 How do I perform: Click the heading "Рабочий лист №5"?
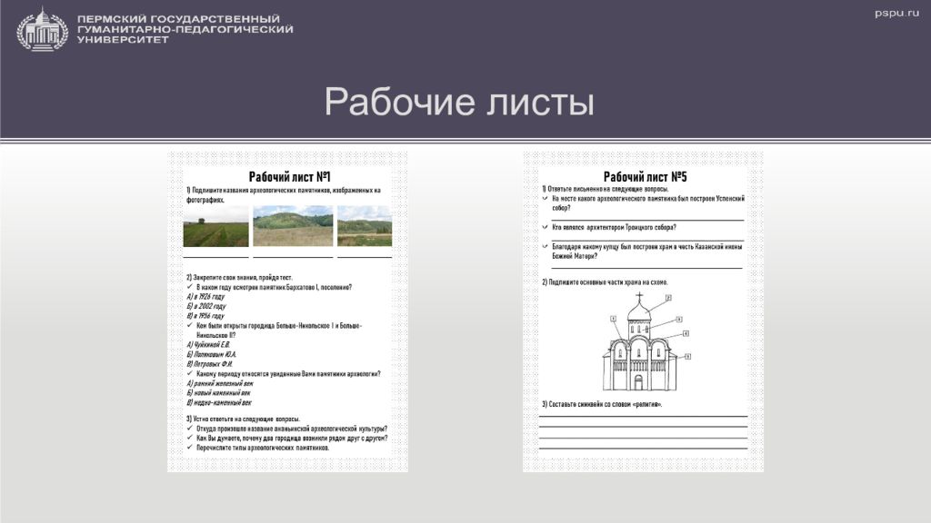[x=645, y=177]
